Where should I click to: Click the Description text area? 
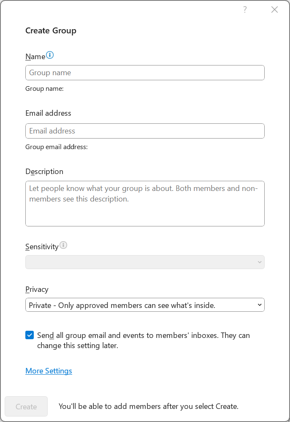point(145,204)
